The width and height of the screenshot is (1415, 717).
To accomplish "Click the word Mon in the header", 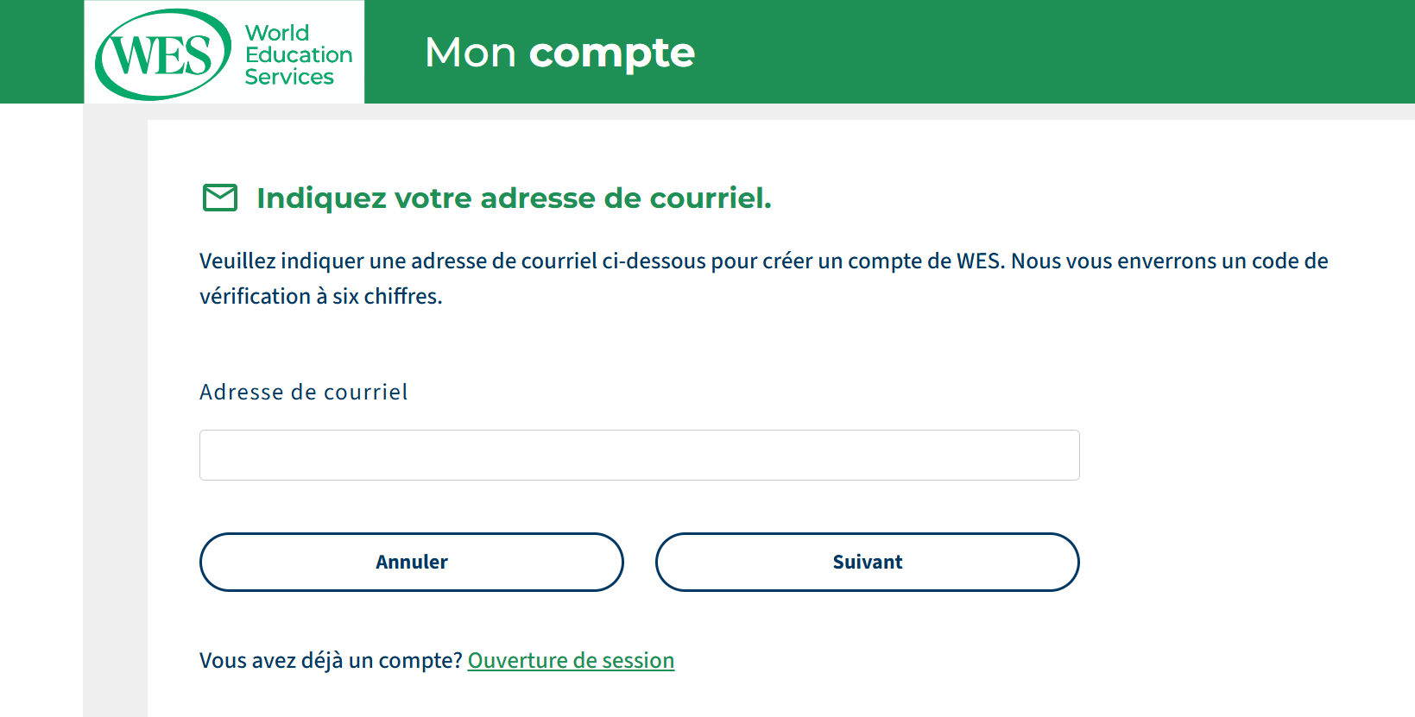I will coord(471,53).
